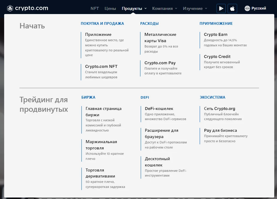
Task: Expand the Изучение dropdown chevron
Action: [206, 8]
